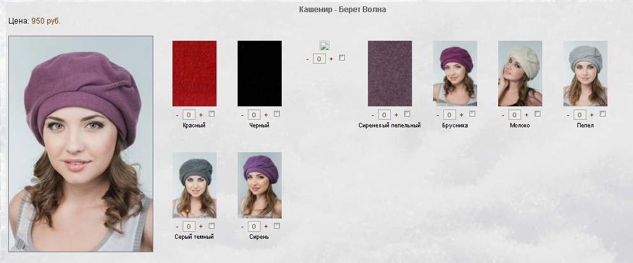
Task: Pick the Сиреневый пепельный fabric swatch
Action: (x=390, y=73)
